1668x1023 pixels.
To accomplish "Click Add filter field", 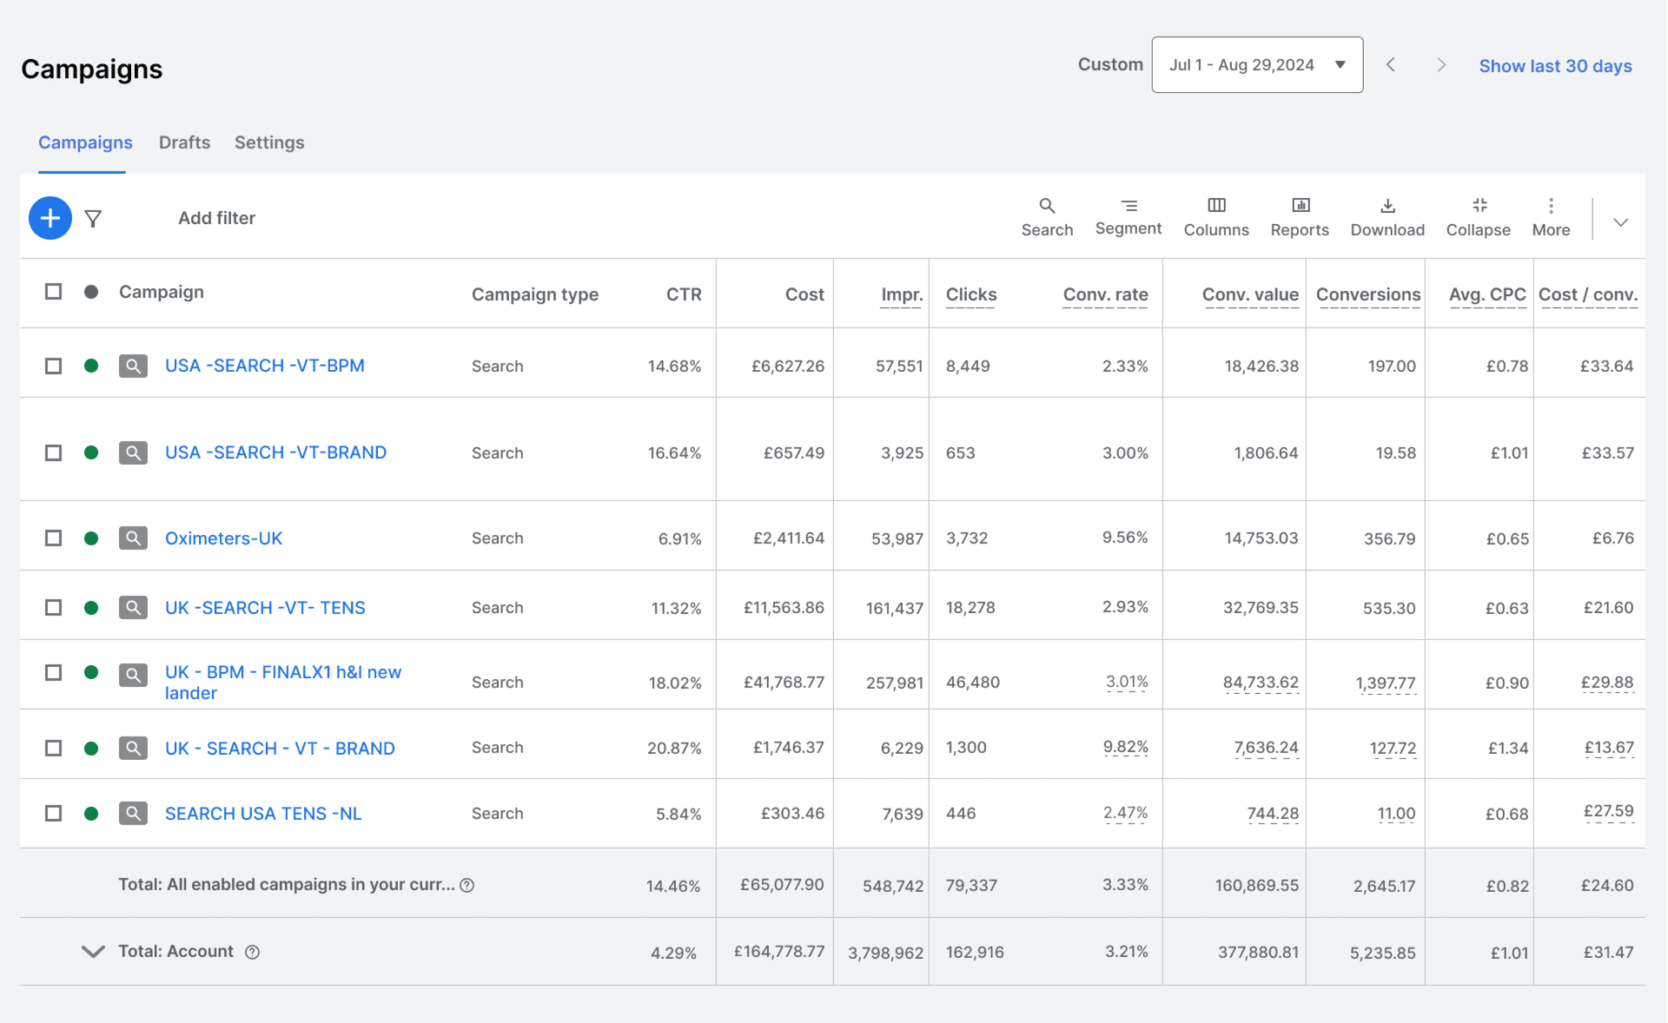I will click(x=216, y=218).
